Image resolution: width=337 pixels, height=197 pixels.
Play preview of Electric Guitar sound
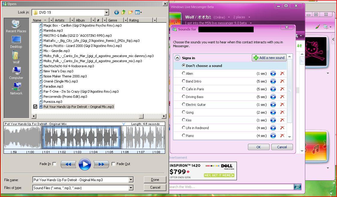(273, 105)
